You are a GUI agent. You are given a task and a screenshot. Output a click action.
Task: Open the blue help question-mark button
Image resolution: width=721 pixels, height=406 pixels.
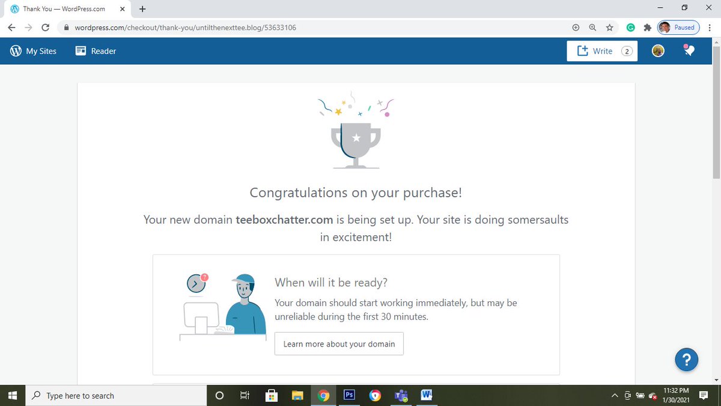(687, 360)
